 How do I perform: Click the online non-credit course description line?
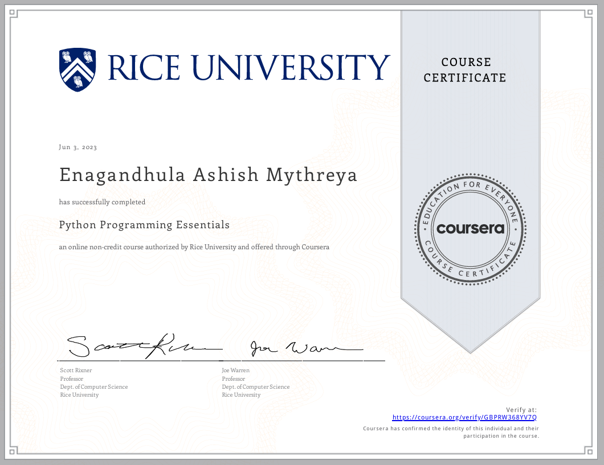(194, 247)
